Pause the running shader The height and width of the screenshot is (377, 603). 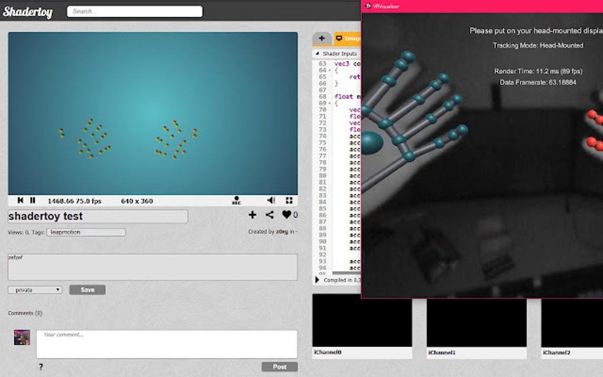[33, 200]
